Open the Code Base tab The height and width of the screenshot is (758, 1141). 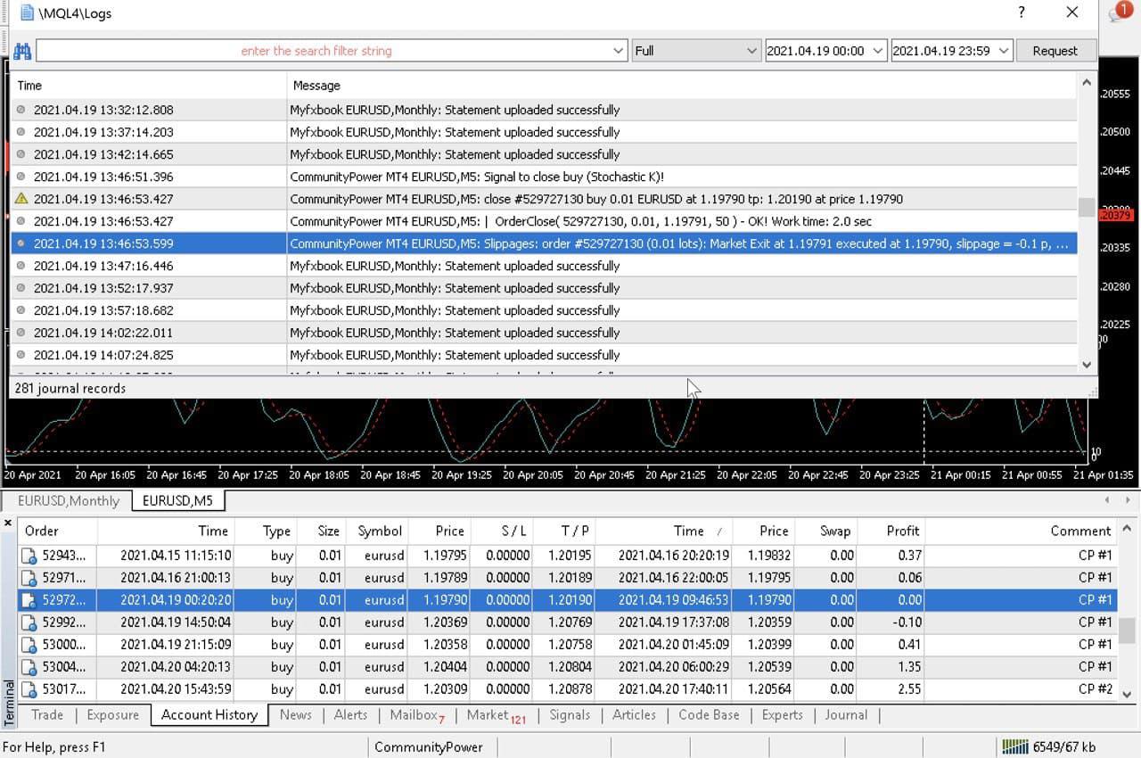tap(709, 714)
